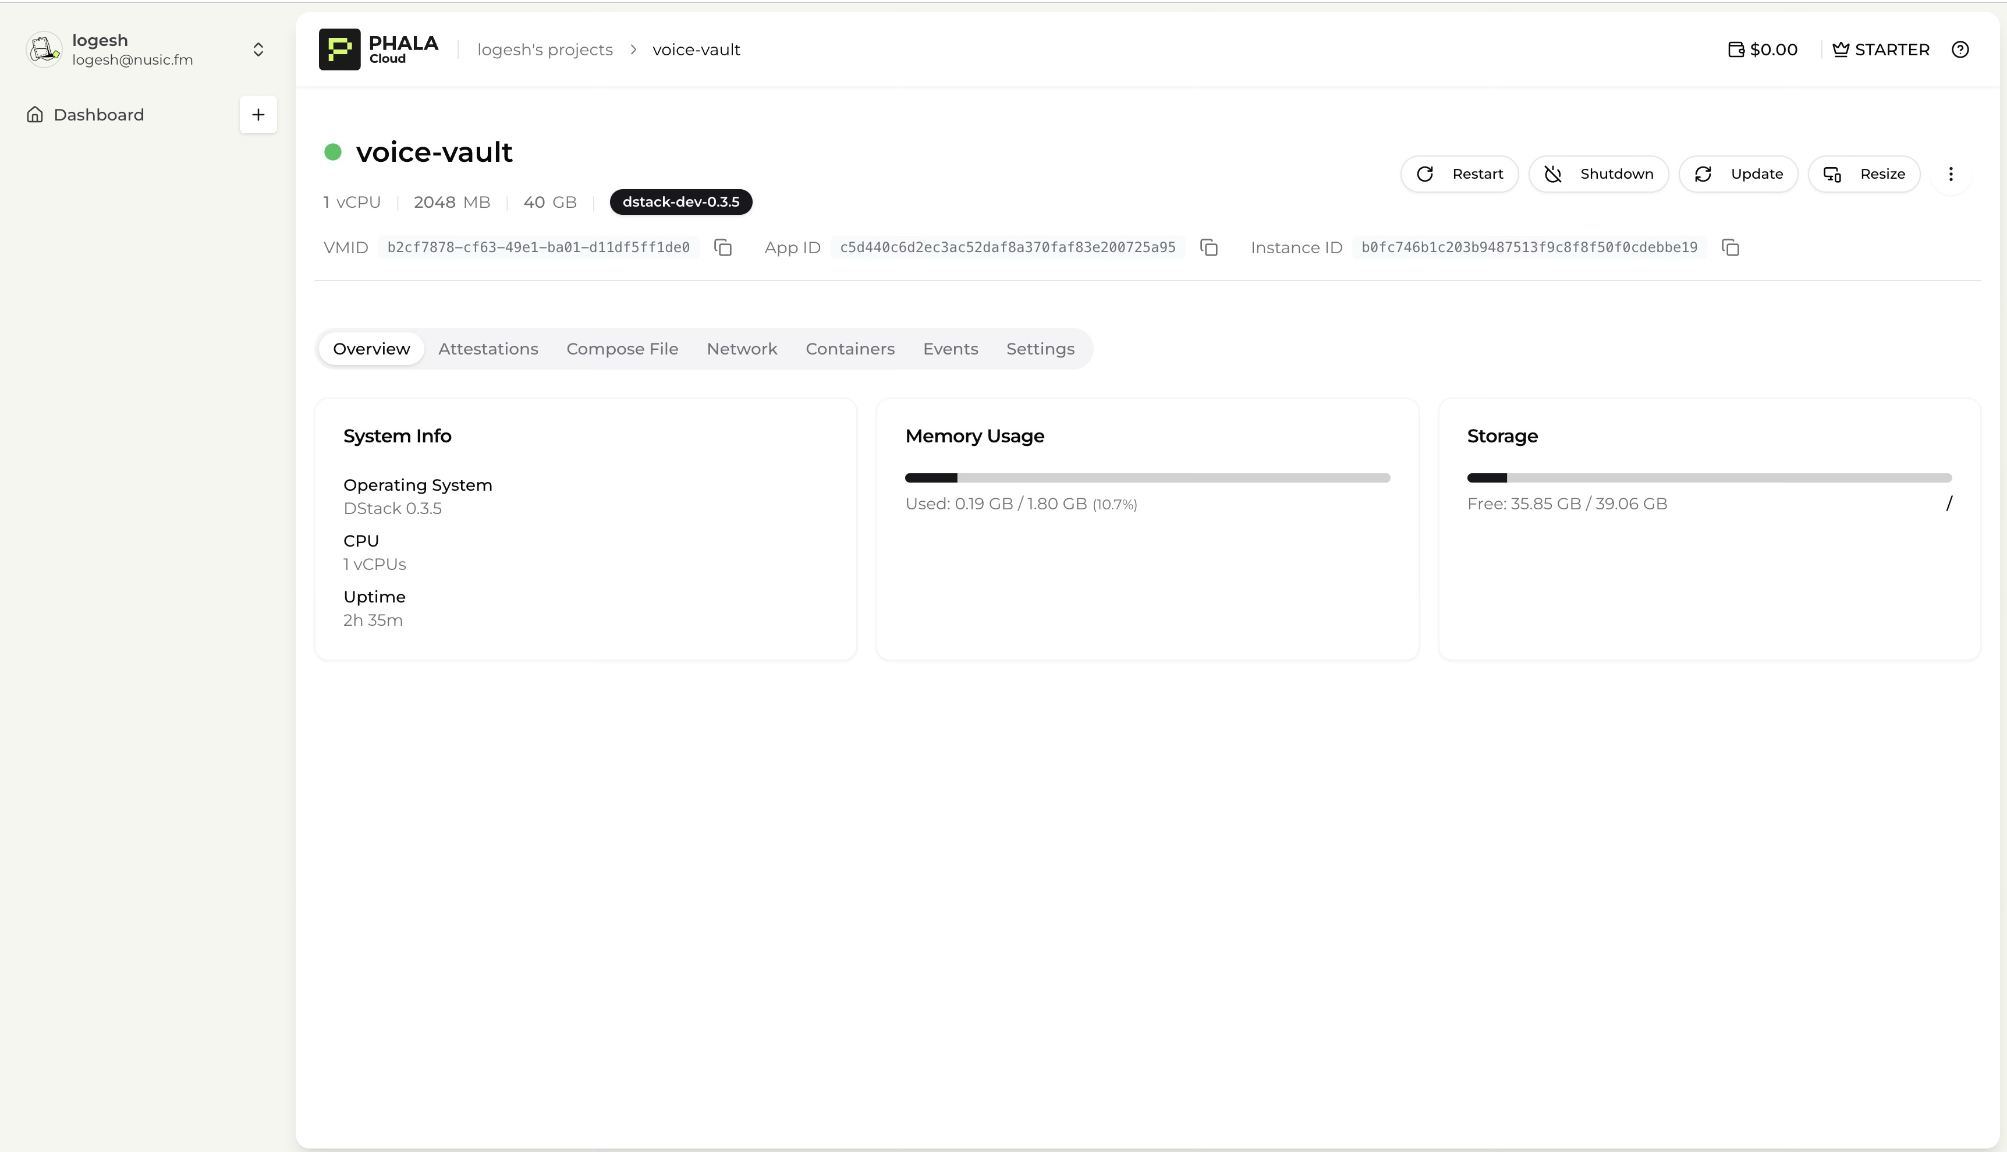Click the dstack-dev-0.3.5 version badge
Image resolution: width=2007 pixels, height=1152 pixels.
(680, 202)
